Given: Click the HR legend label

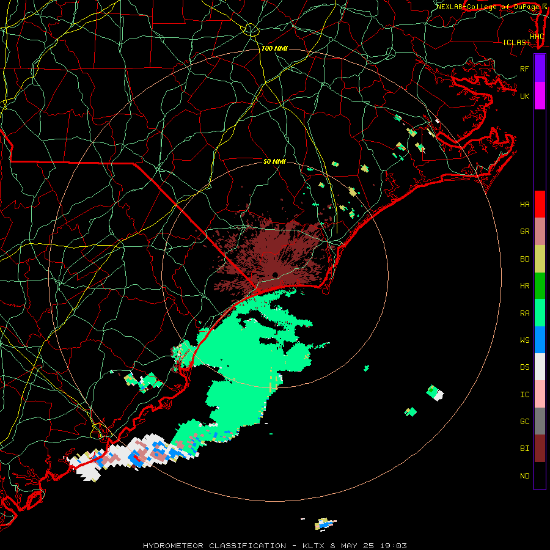Looking at the screenshot, I should click(x=524, y=286).
